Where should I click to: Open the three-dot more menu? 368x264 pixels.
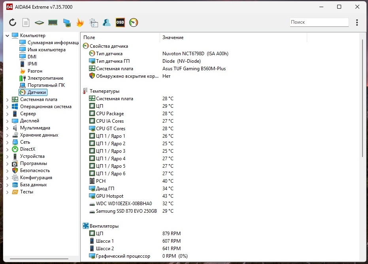[x=357, y=22]
